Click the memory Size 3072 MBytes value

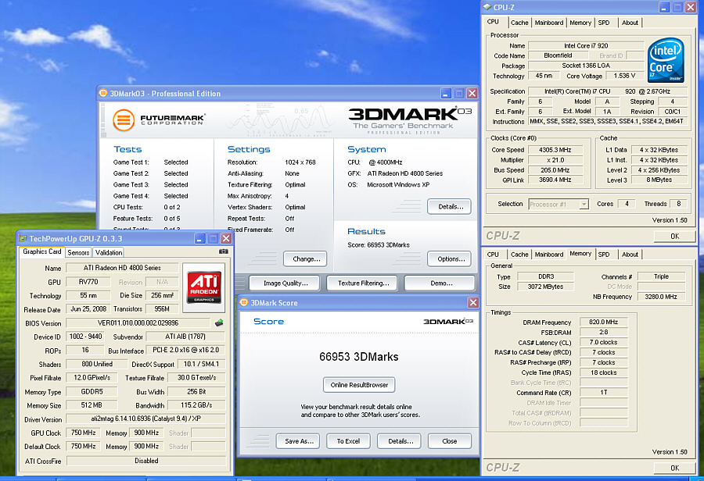(x=545, y=287)
